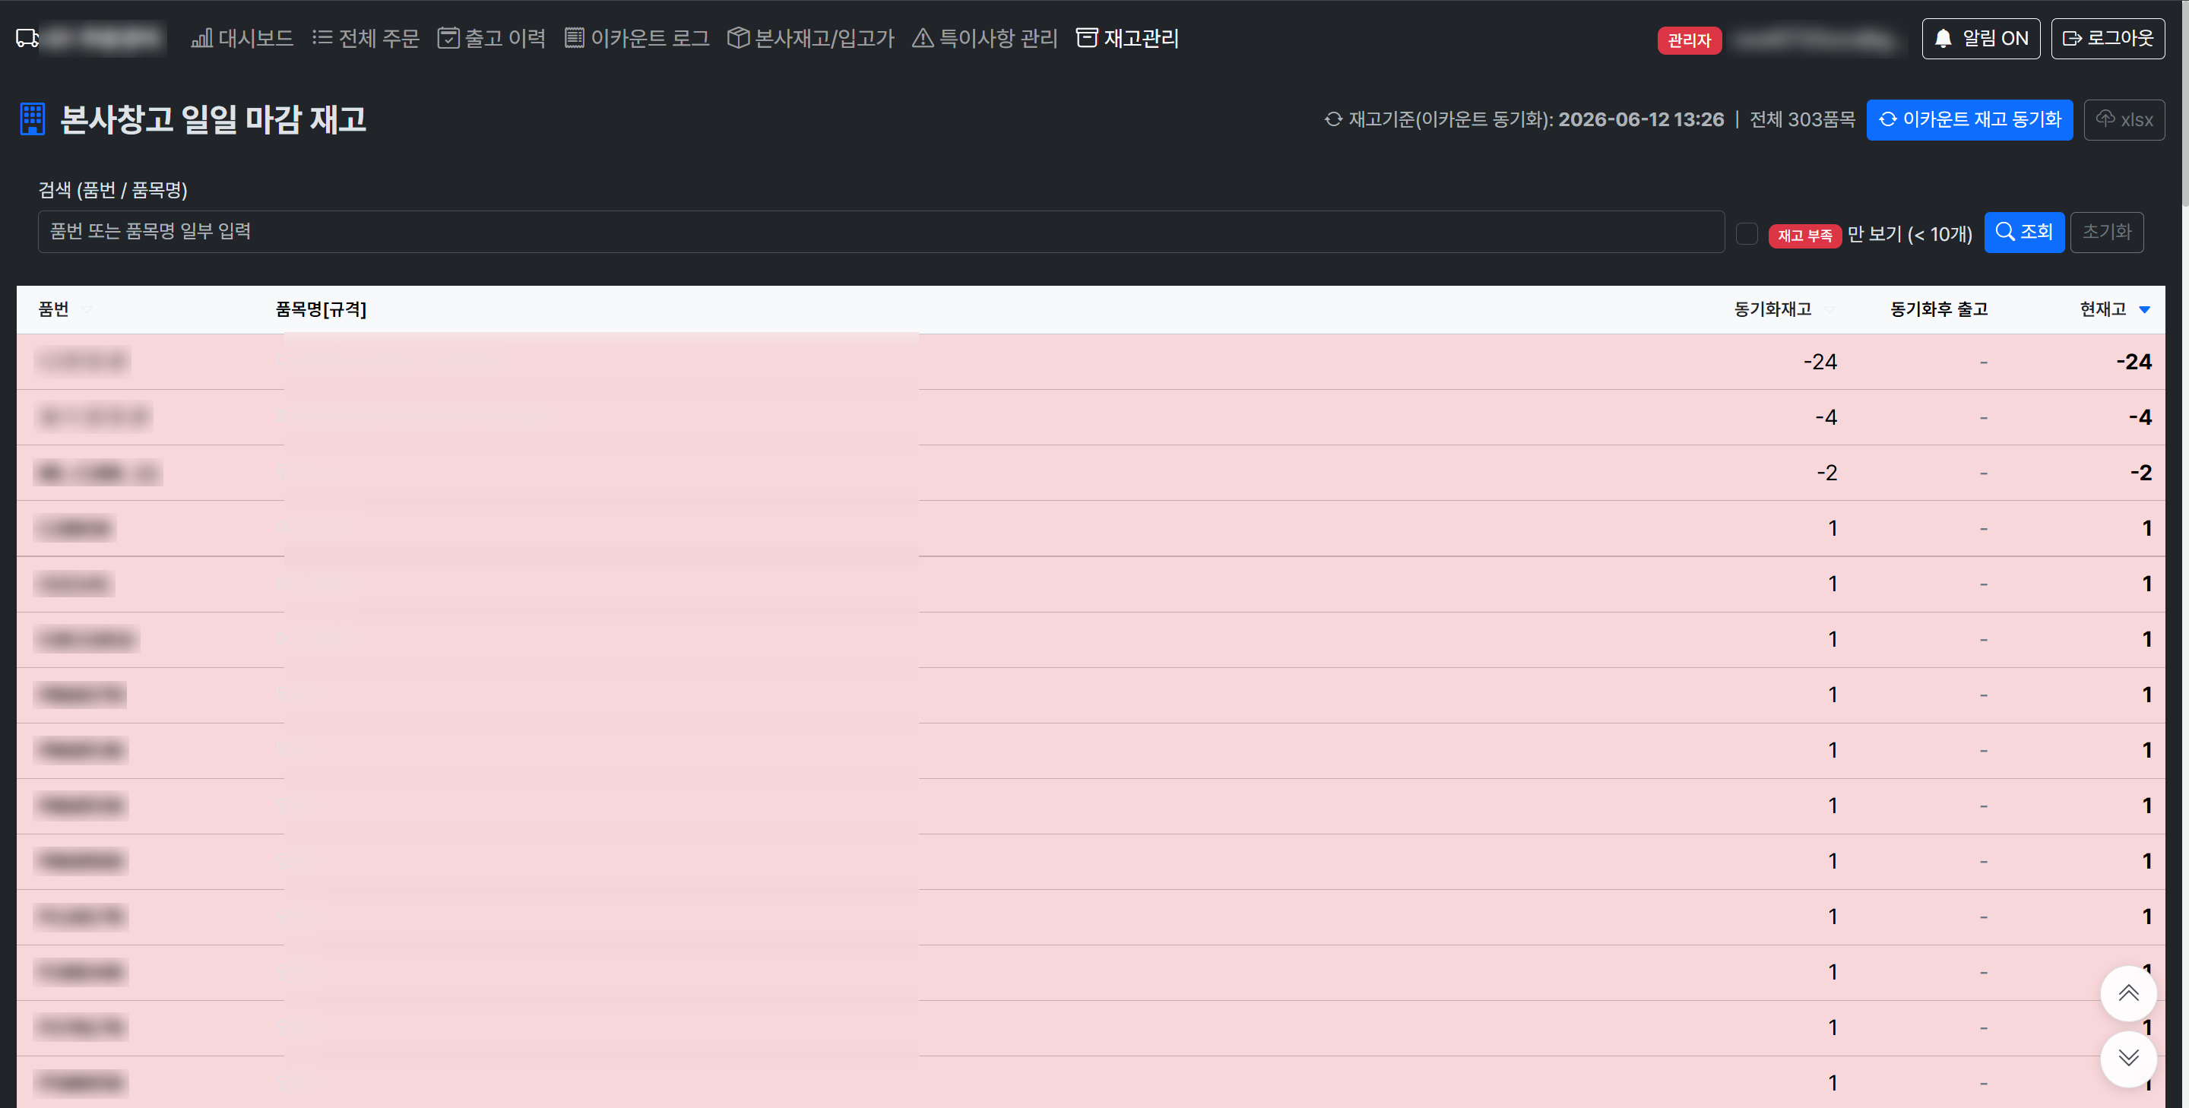Jump to top with up-chevron button

click(2128, 993)
